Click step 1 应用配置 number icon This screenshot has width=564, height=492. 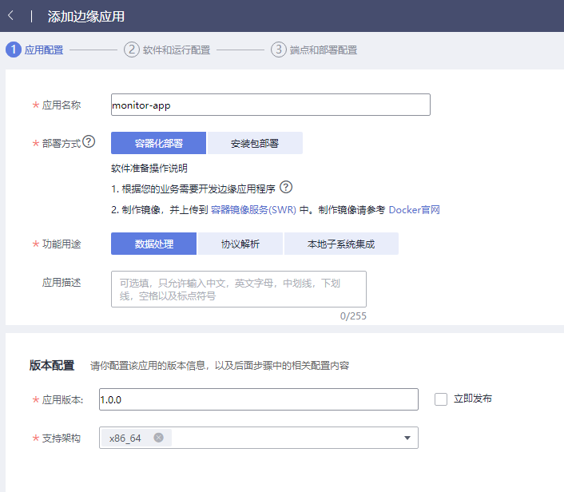(13, 50)
